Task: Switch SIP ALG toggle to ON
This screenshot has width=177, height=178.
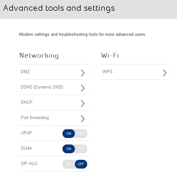Action: coord(69,164)
